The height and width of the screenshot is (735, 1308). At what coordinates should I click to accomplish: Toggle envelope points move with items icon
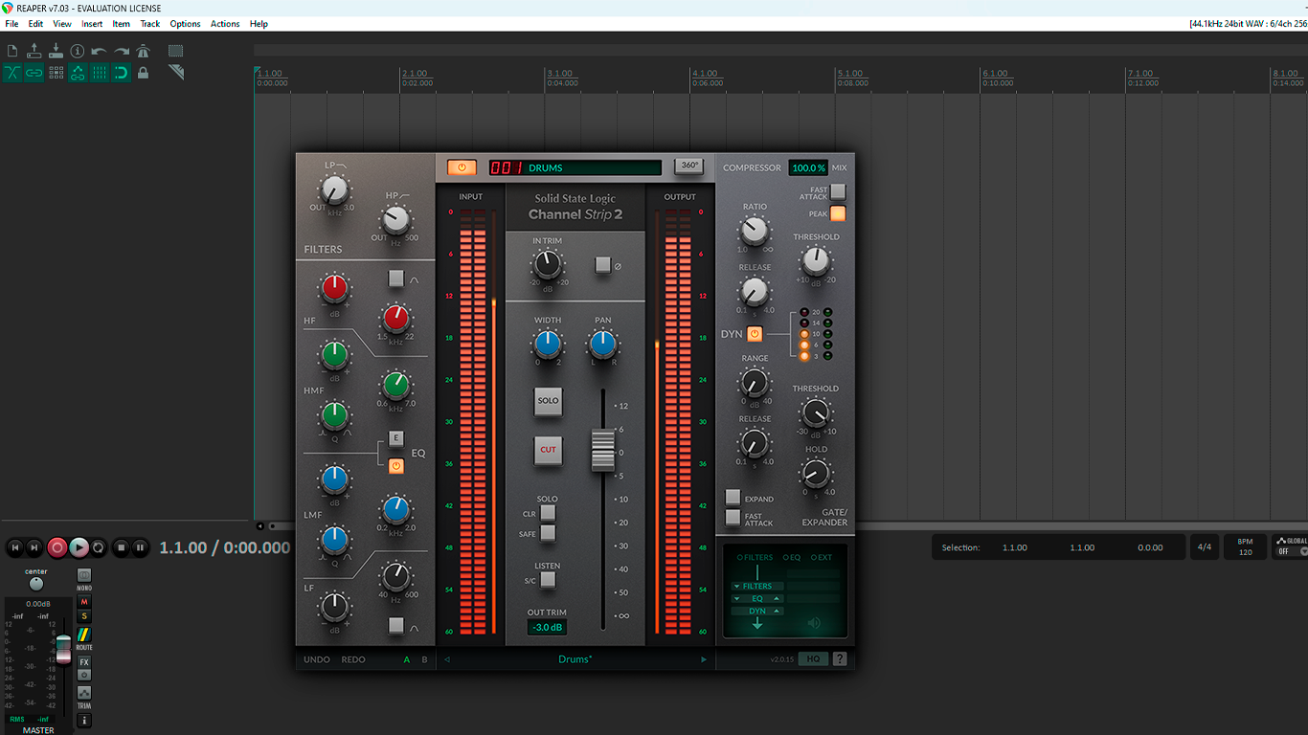[78, 73]
